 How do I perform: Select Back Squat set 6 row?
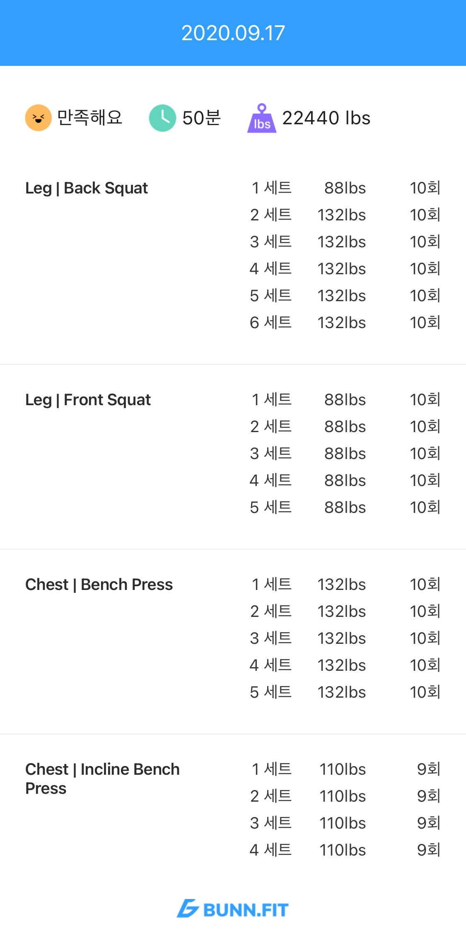click(x=345, y=323)
